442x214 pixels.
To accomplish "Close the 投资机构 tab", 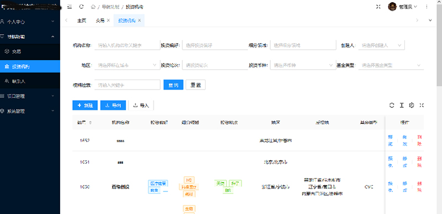I will click(139, 20).
